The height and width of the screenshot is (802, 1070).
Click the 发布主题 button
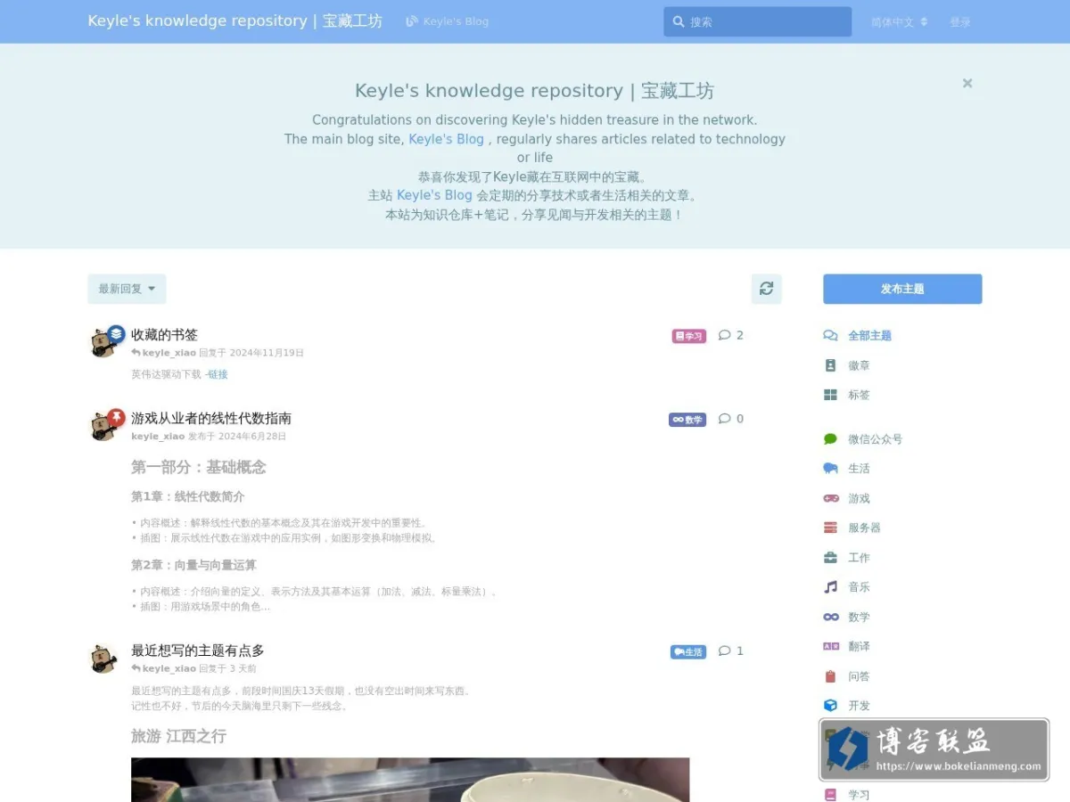(x=902, y=289)
